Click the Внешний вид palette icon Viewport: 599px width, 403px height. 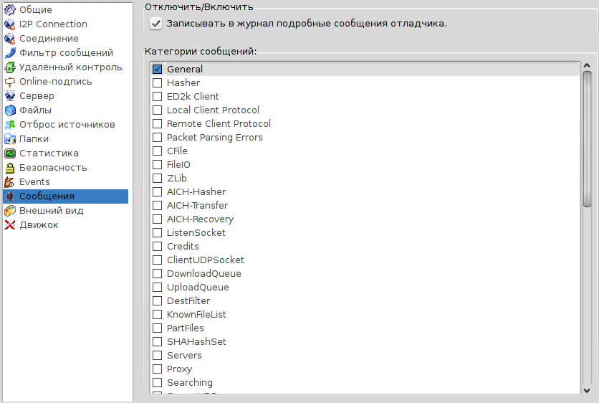point(10,211)
